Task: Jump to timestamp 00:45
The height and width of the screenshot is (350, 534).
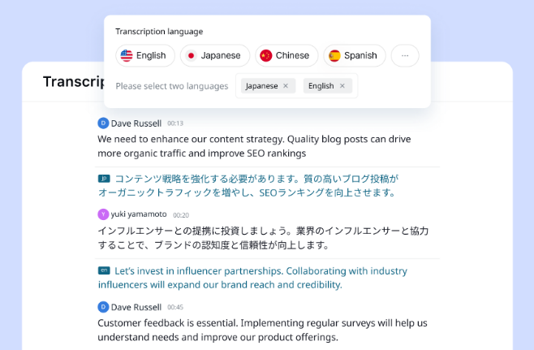Action: [x=175, y=308]
